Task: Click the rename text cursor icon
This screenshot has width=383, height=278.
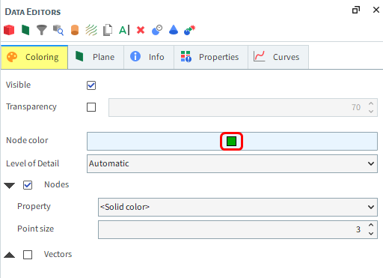Action: (124, 30)
